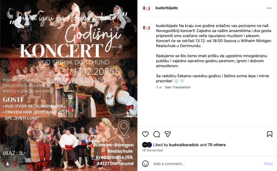The width and height of the screenshot is (277, 171).
Task: Focus the Add a comment field
Action: tap(207, 164)
